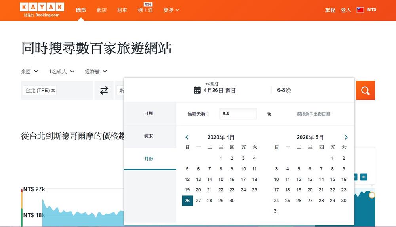Expand the 更多 menu in header
396x227 pixels.
171,10
